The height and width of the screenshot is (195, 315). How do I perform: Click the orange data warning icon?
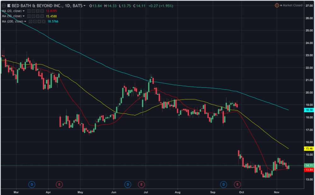[277, 5]
